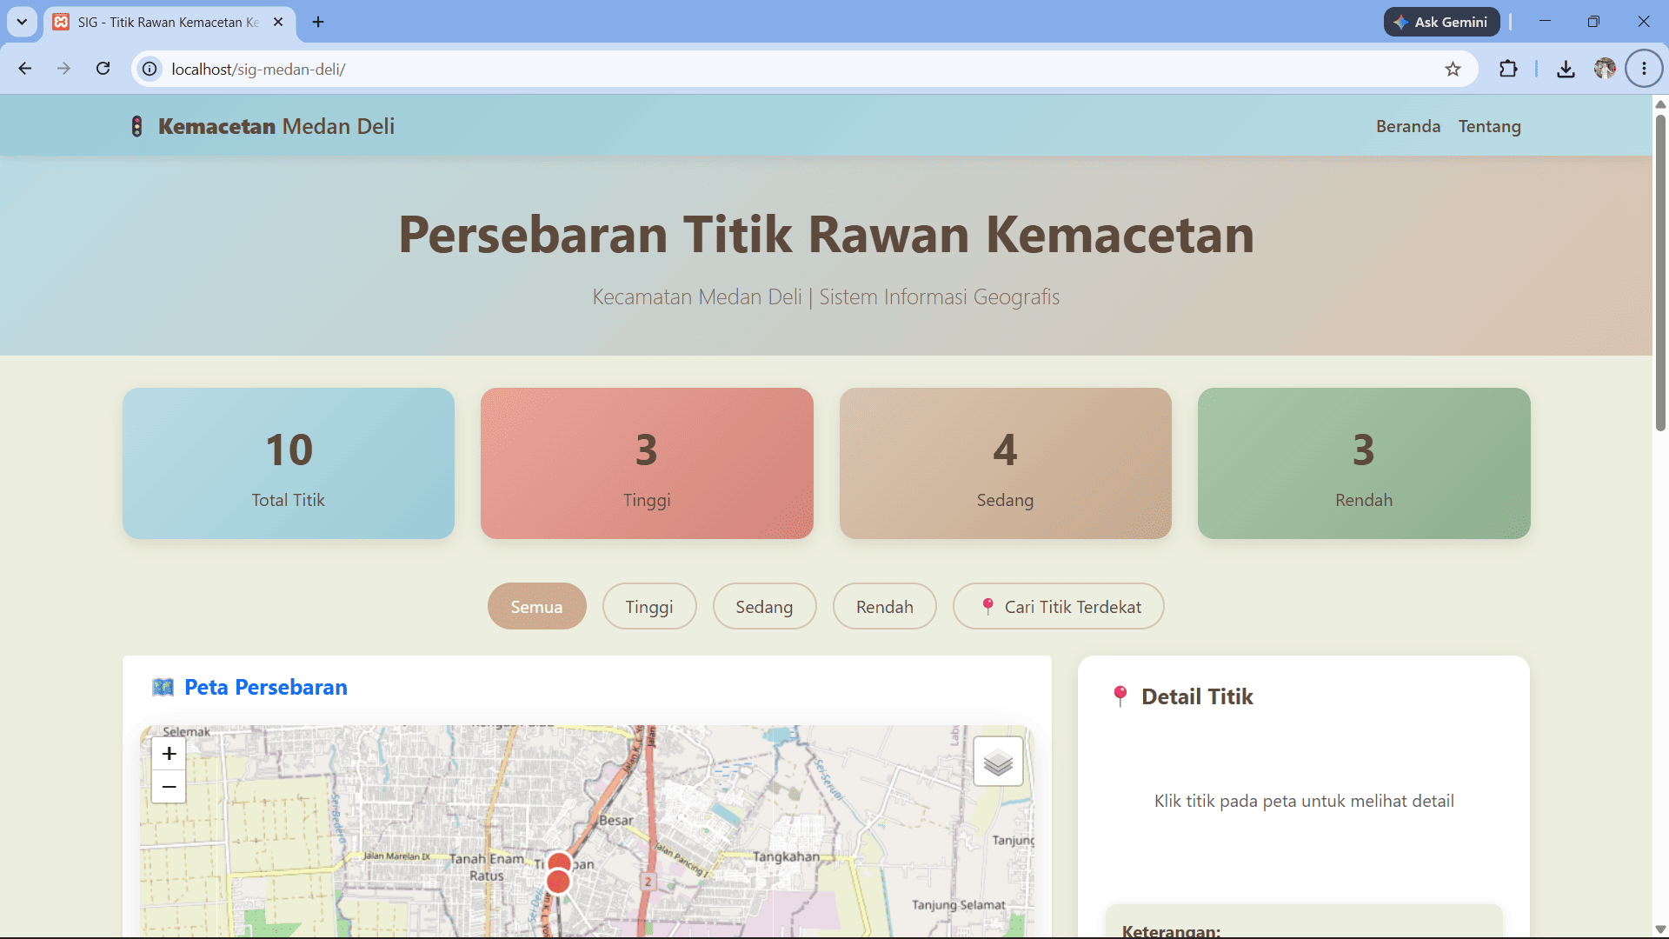Click the page vertical scrollbar thumb
Viewport: 1669px width, 939px height.
(x=1660, y=272)
